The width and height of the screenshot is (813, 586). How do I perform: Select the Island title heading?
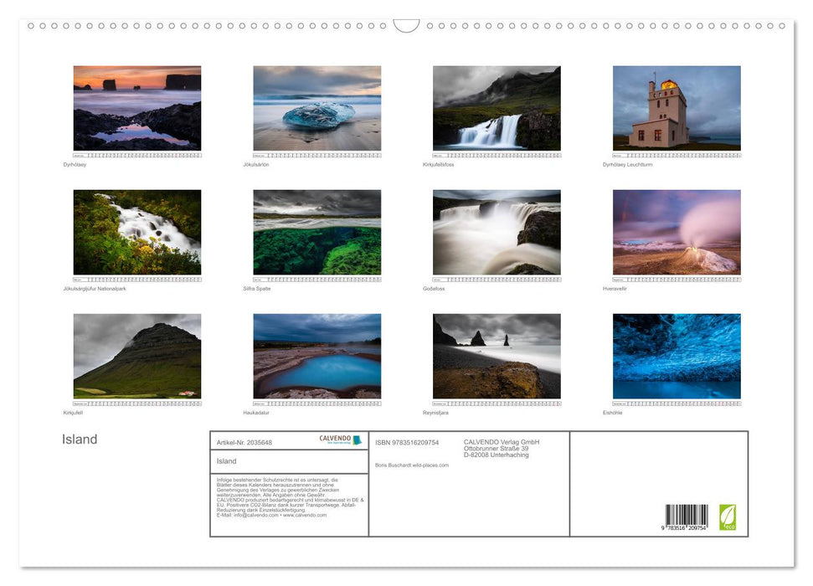(80, 439)
